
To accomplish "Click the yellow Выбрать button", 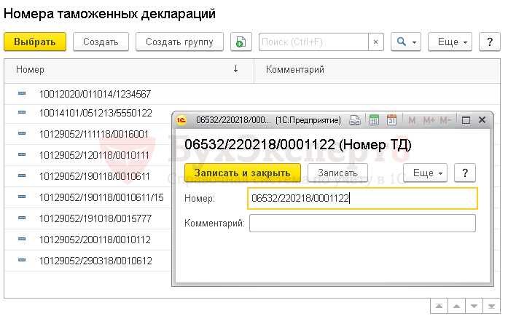I will point(35,42).
